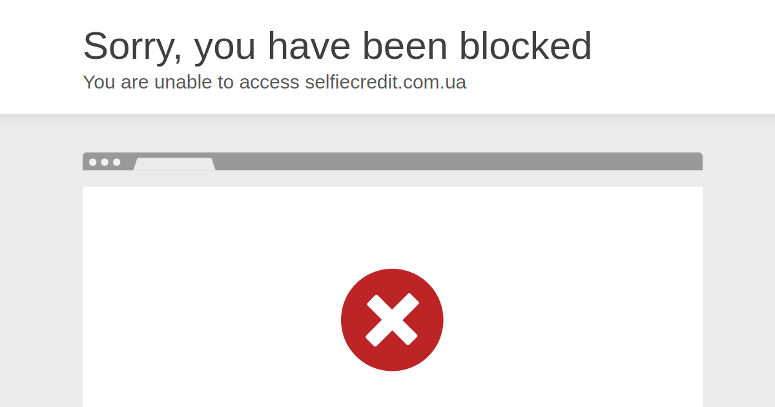Click the white content area of illustrated browser
The width and height of the screenshot is (775, 407).
(x=393, y=297)
